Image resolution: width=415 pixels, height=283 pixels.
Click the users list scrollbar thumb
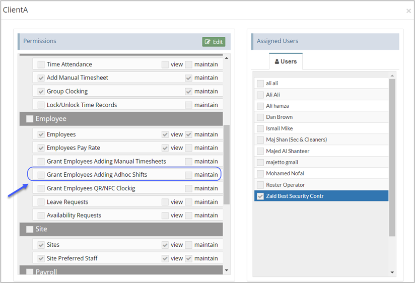tap(392, 158)
